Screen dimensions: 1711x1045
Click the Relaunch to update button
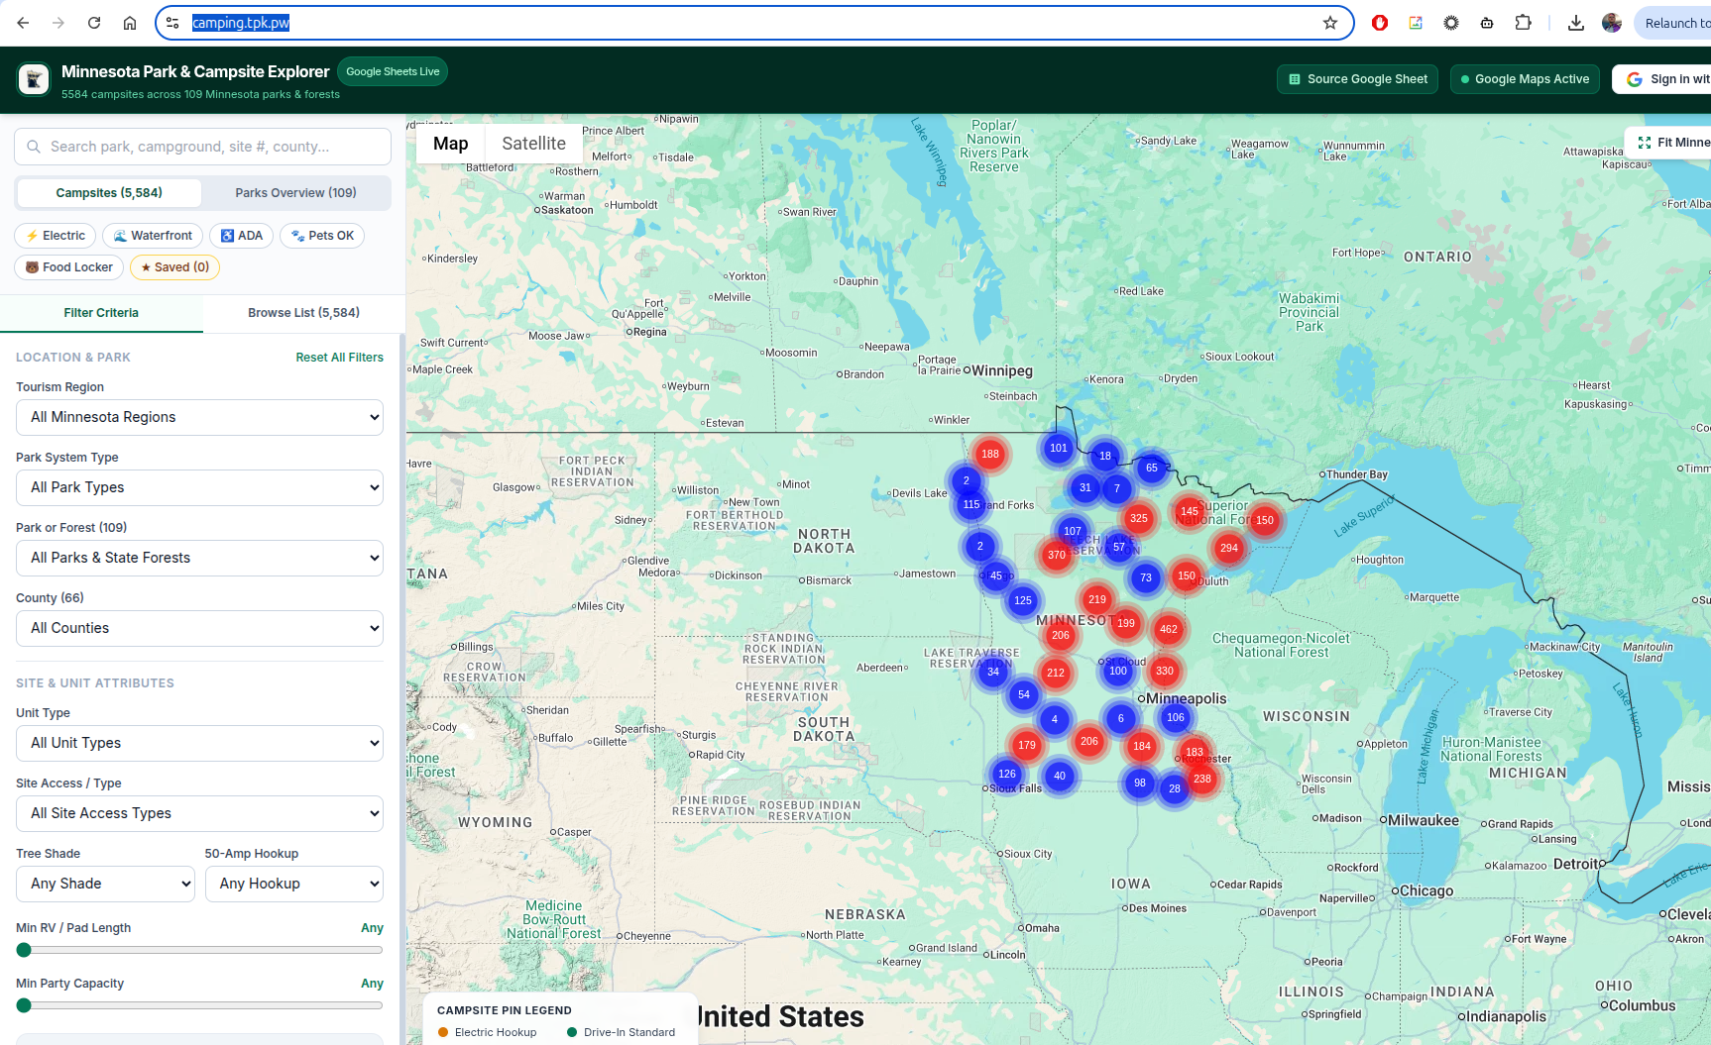coord(1675,23)
